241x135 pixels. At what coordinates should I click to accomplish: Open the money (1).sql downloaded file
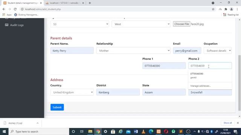[15, 123]
